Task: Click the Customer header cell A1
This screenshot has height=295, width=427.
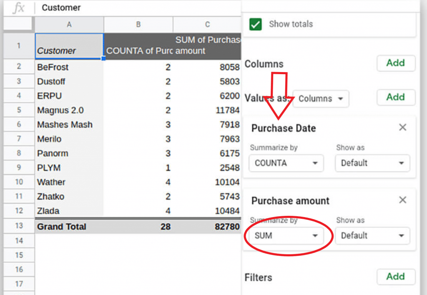Action: click(69, 46)
